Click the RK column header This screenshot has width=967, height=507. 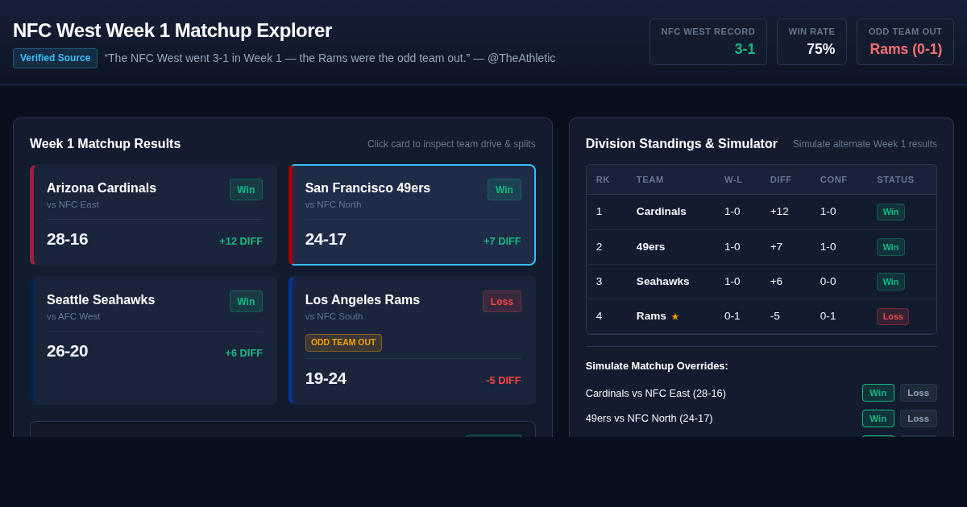(603, 179)
